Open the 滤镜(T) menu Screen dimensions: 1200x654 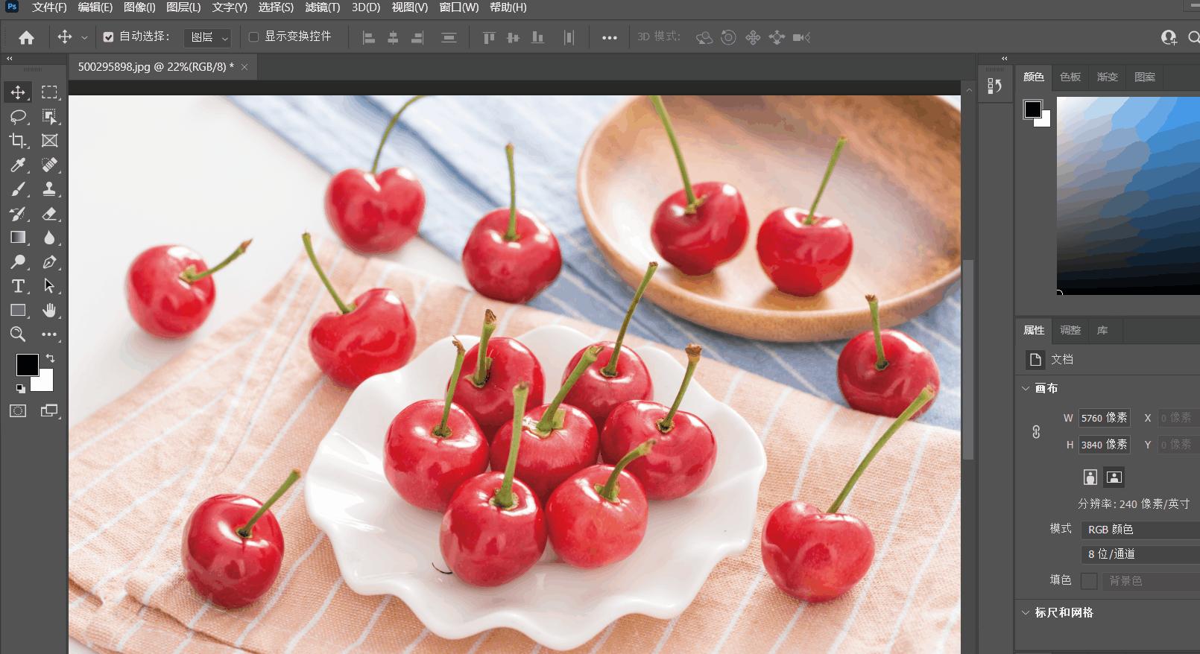[x=322, y=7]
